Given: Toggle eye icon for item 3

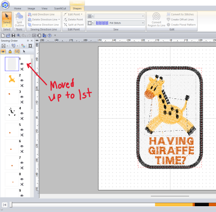Looking at the screenshot, I should (22, 97).
